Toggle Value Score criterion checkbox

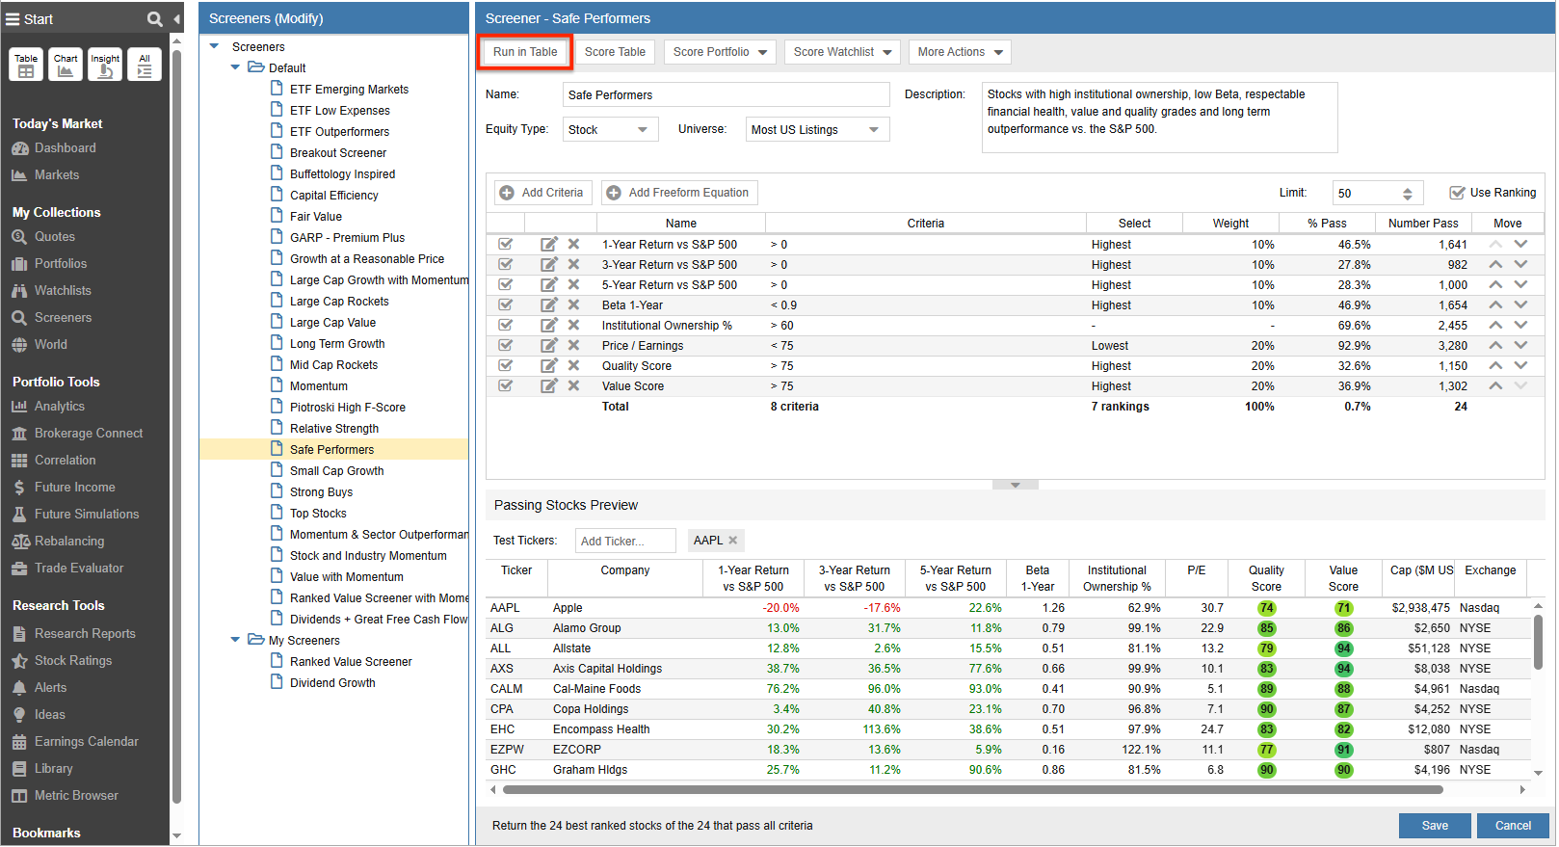click(x=505, y=386)
